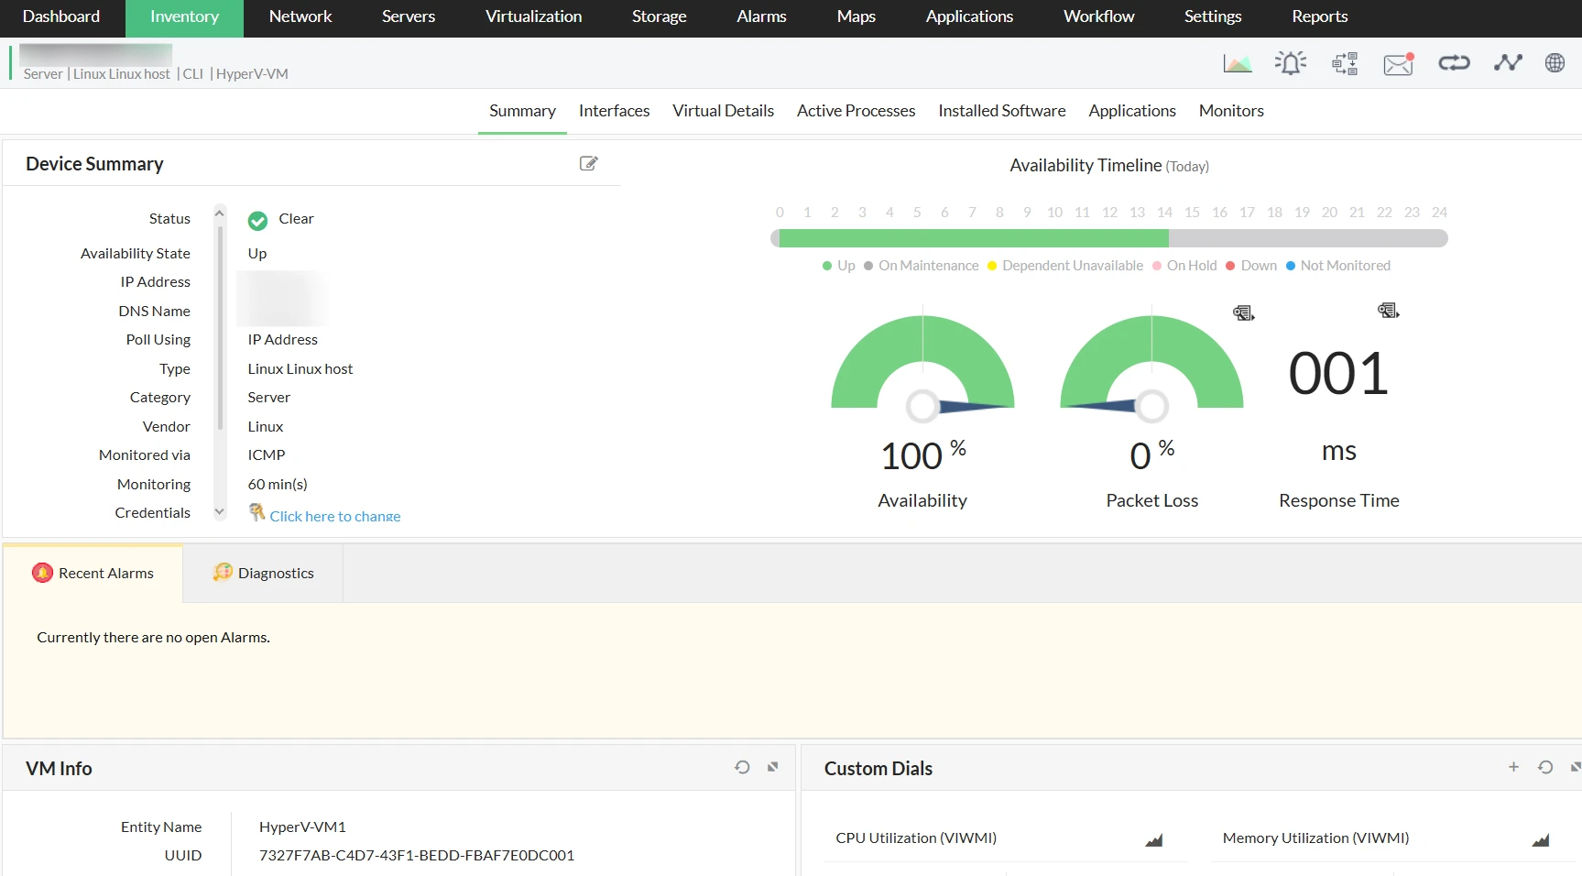Edit Device Summary with pencil icon
This screenshot has width=1582, height=876.
(589, 163)
